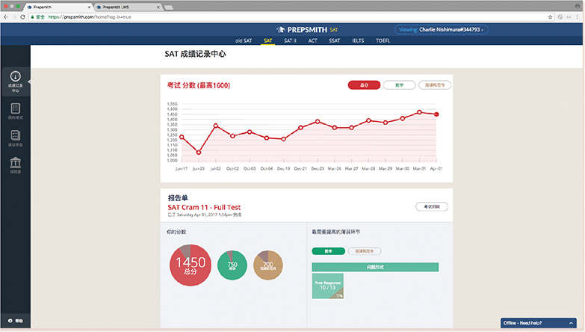Select reading and writing filter in weak areas

[364, 251]
